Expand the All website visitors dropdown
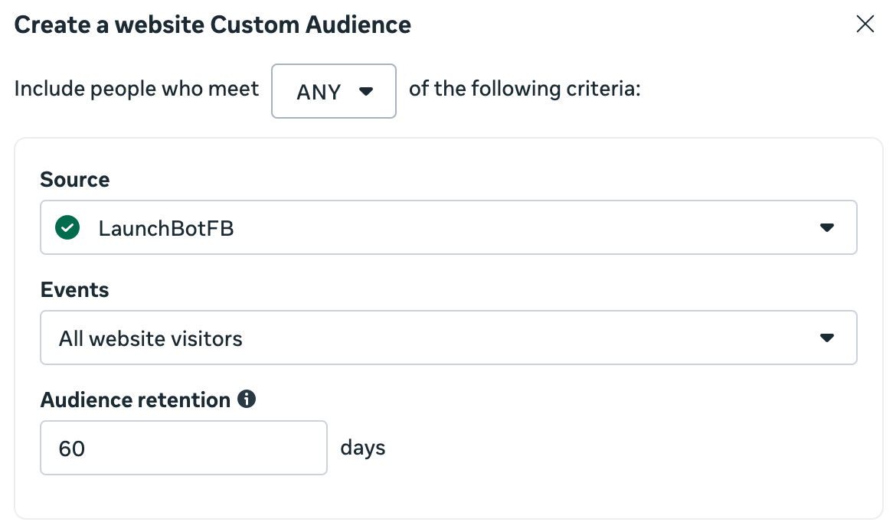This screenshot has width=896, height=522. [448, 338]
